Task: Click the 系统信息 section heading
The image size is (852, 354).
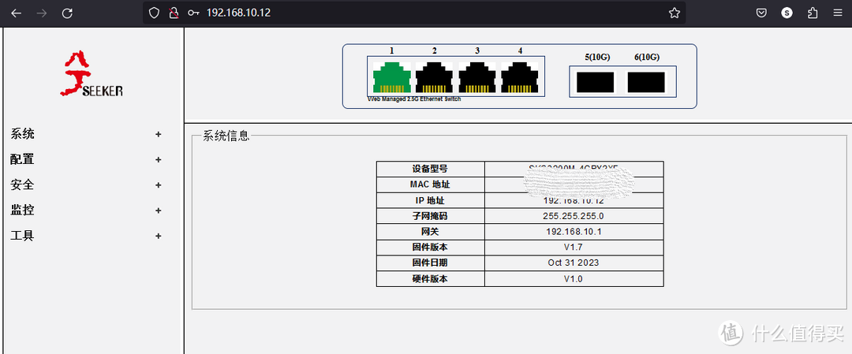Action: [226, 136]
